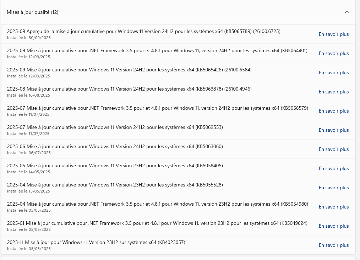The width and height of the screenshot is (360, 260).
Task: Click the collapse chevron for quality updates
Action: [x=347, y=12]
